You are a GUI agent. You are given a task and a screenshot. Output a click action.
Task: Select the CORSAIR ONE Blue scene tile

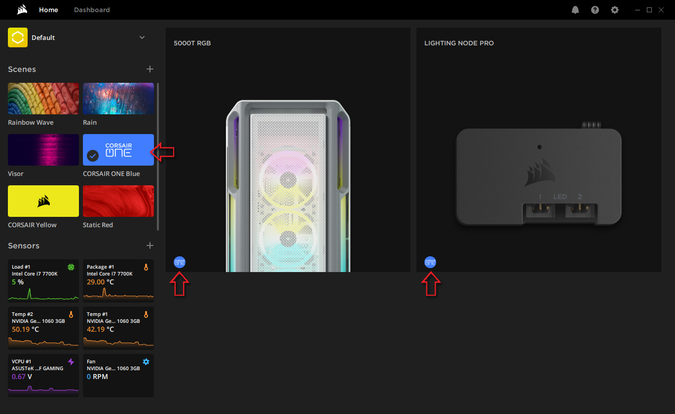coord(118,150)
